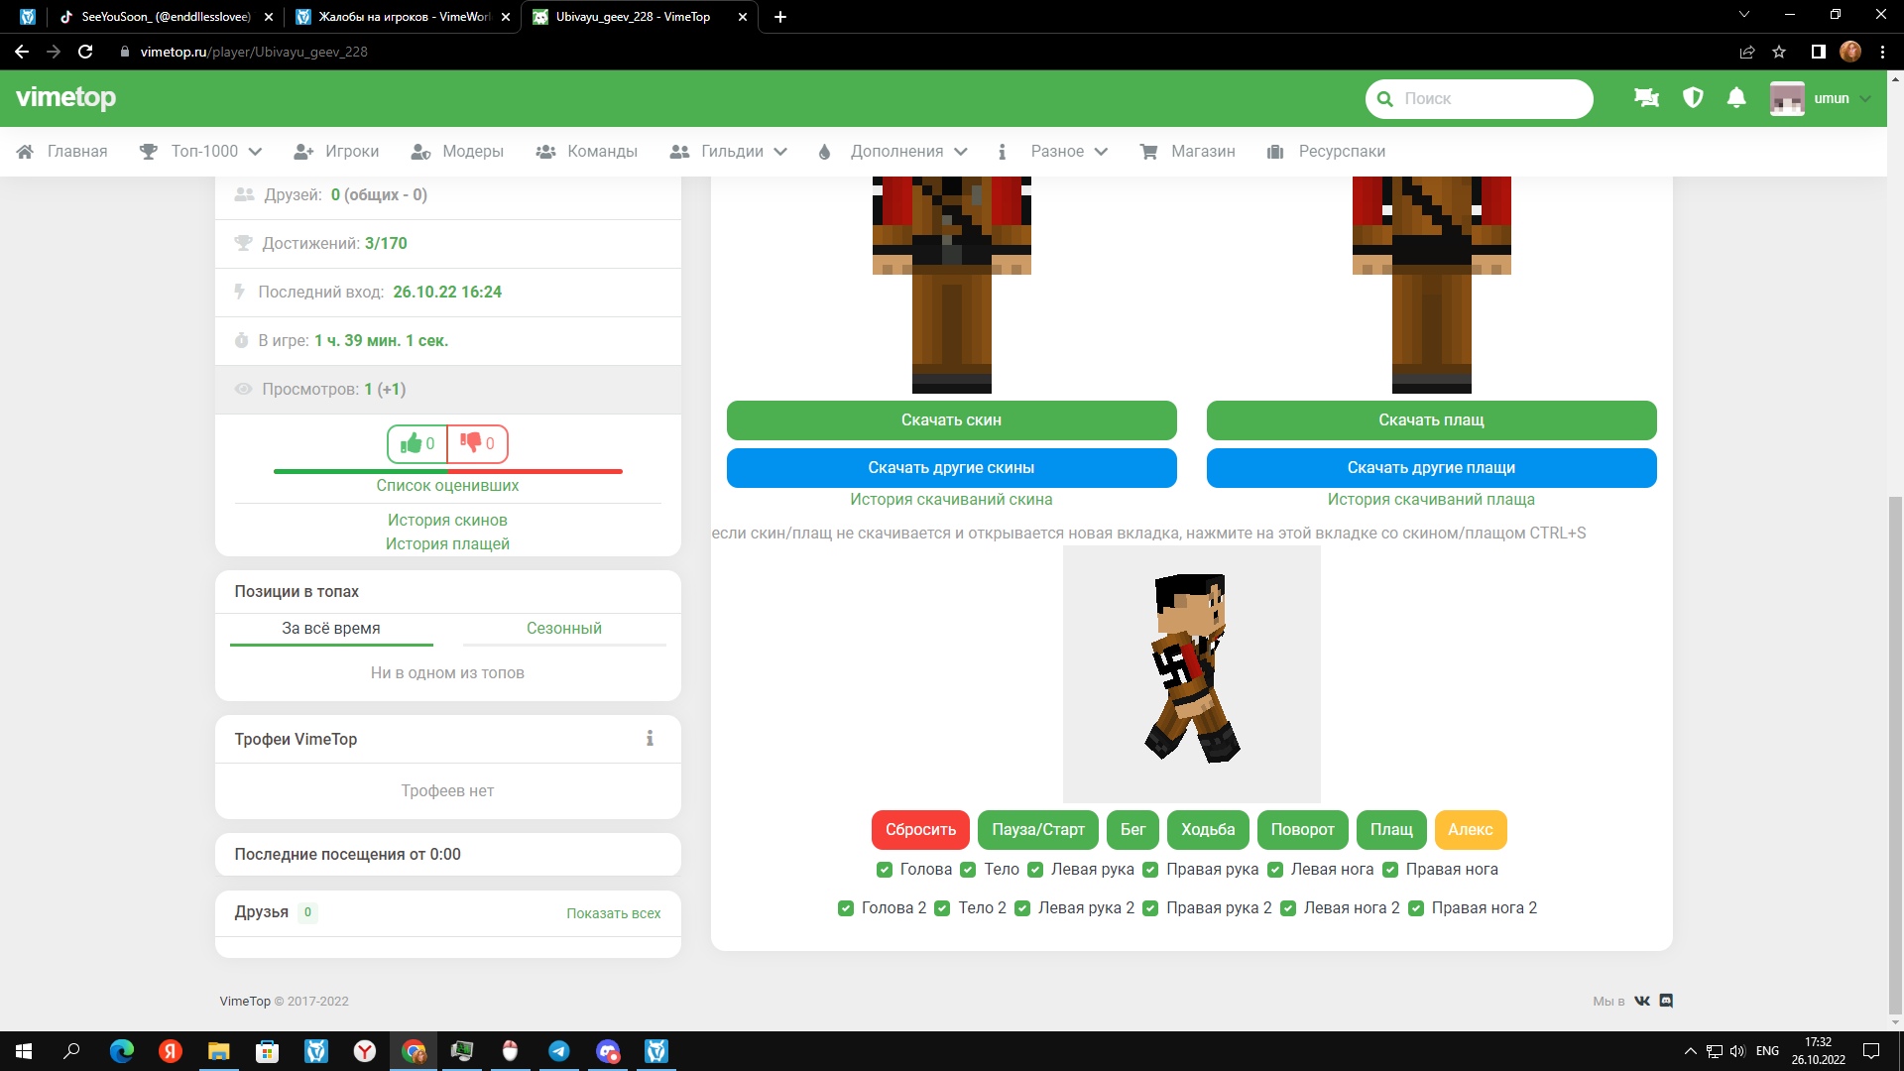The image size is (1904, 1071).
Task: Click the shield icon in header
Action: (x=1693, y=98)
